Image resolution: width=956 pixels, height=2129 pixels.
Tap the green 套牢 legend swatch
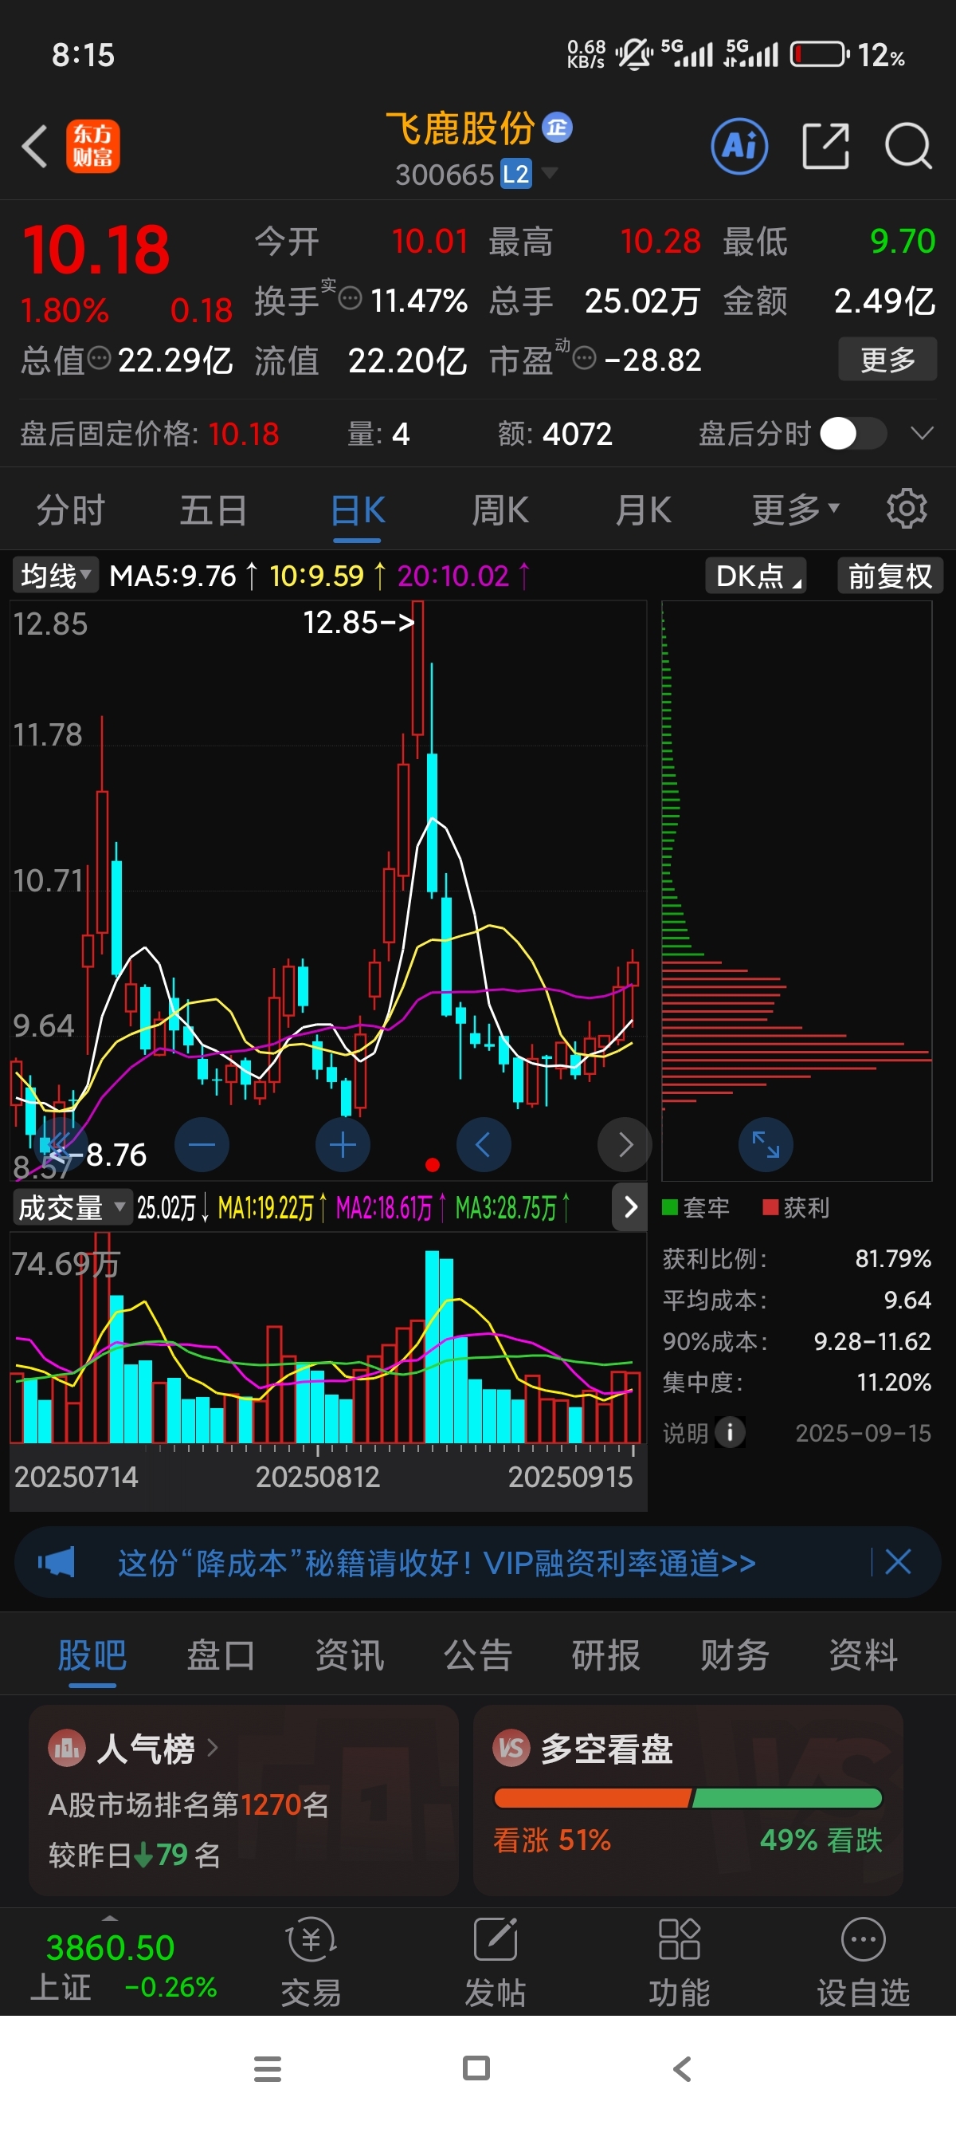coord(669,1206)
